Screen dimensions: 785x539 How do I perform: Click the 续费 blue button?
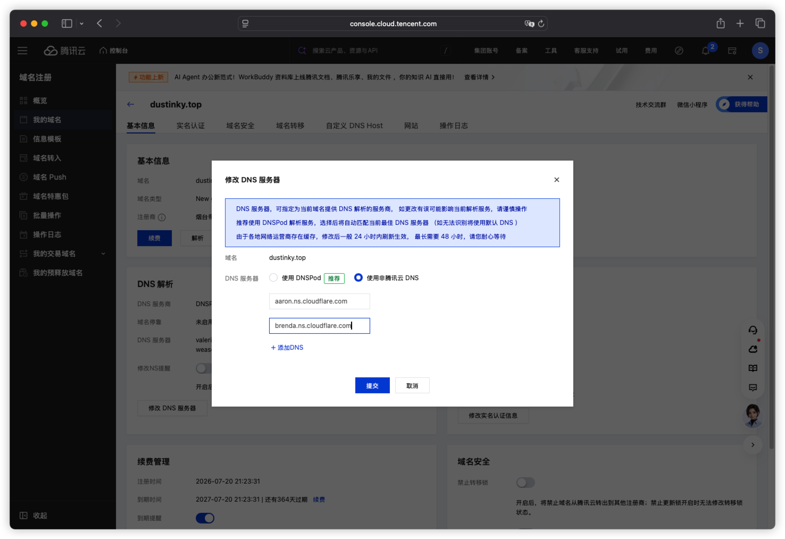point(154,238)
